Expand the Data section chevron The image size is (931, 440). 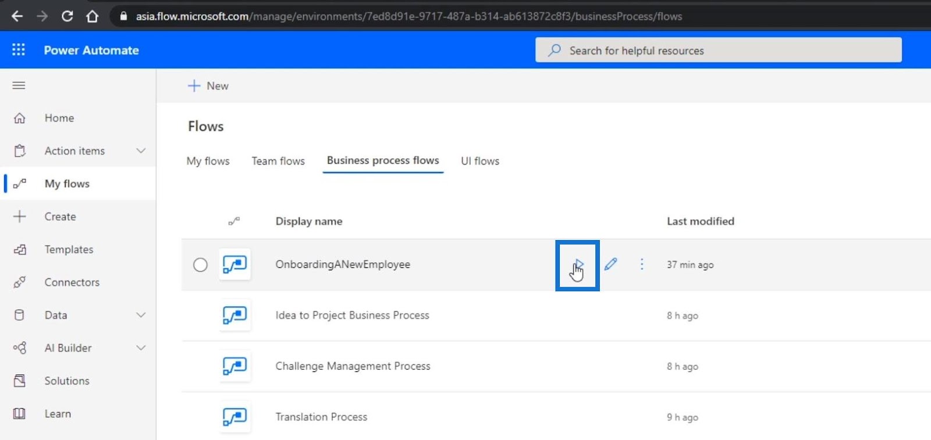[141, 315]
